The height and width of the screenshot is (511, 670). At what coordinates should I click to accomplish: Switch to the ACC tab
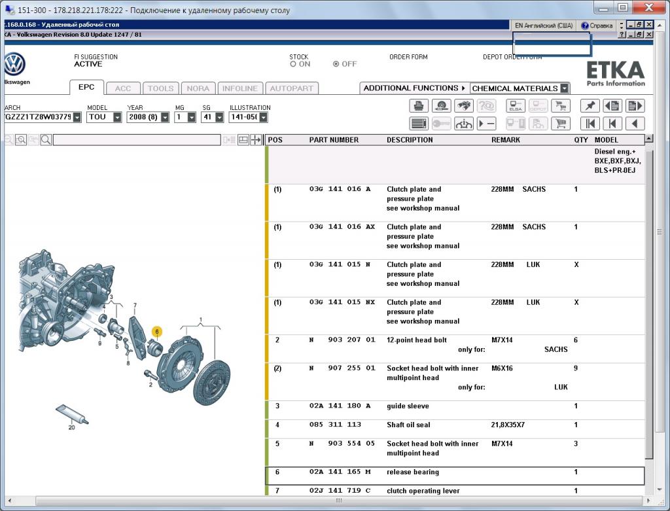tap(123, 88)
